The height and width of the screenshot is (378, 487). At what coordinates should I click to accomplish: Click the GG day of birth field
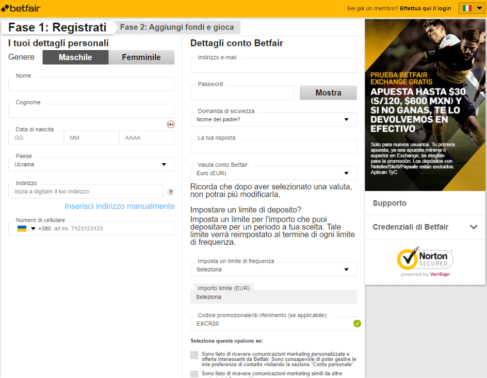[x=36, y=138]
